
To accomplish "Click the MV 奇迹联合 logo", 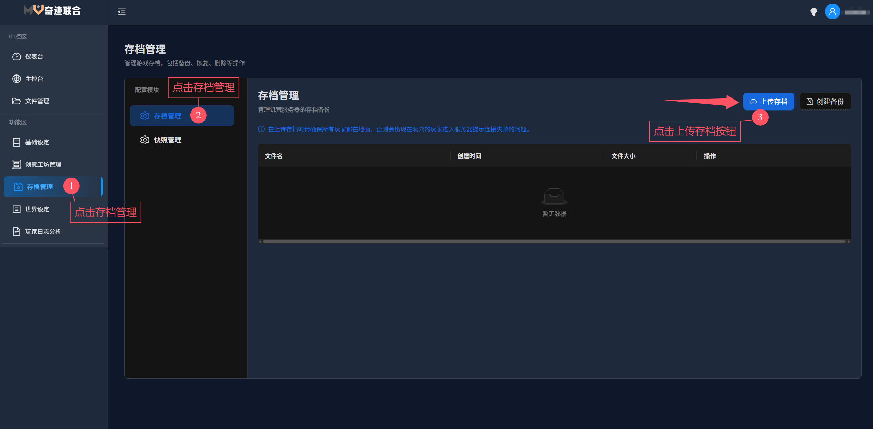I will pyautogui.click(x=52, y=11).
